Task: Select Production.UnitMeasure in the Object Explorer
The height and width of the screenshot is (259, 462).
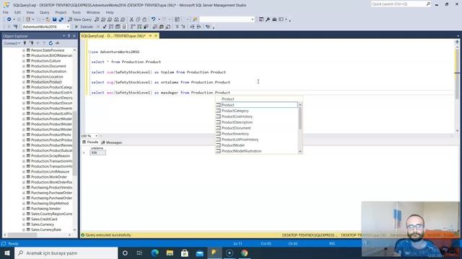Action: click(50, 172)
